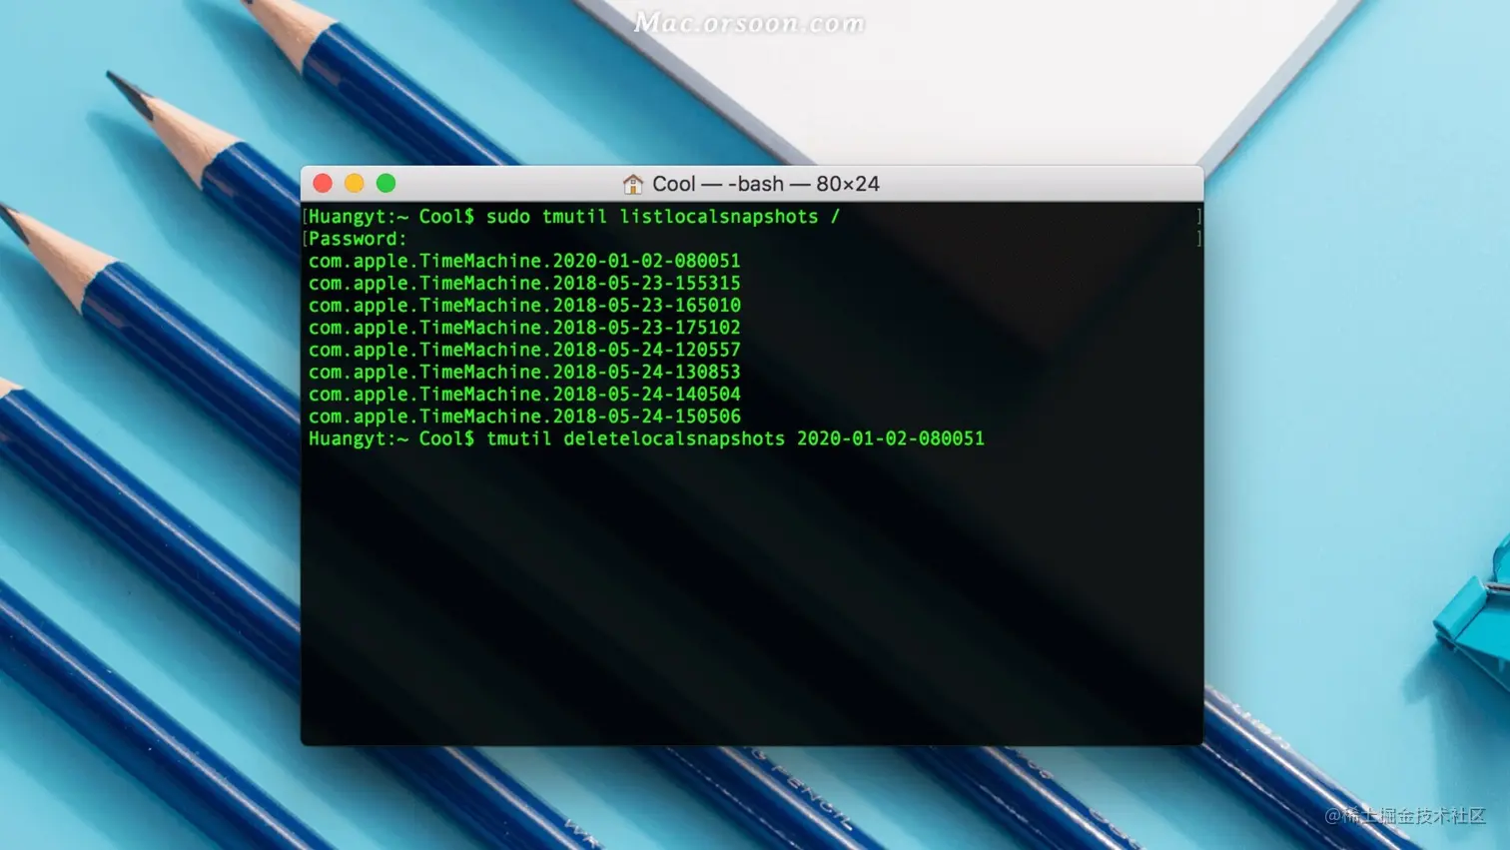This screenshot has width=1510, height=850.
Task: Maximize Terminal using the green button
Action: tap(386, 184)
